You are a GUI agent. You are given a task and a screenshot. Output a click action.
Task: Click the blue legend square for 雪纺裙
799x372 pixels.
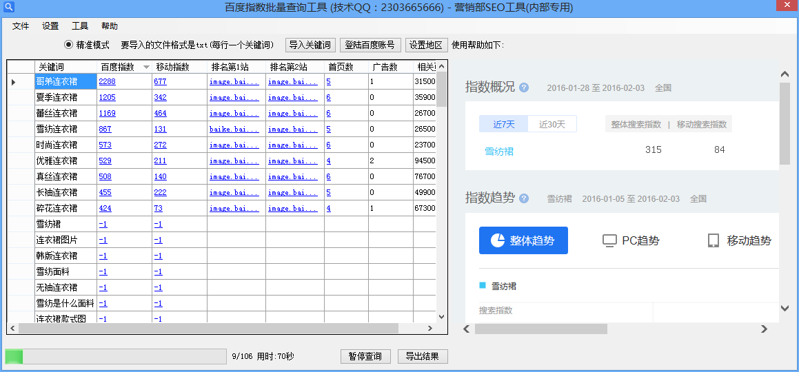[483, 285]
